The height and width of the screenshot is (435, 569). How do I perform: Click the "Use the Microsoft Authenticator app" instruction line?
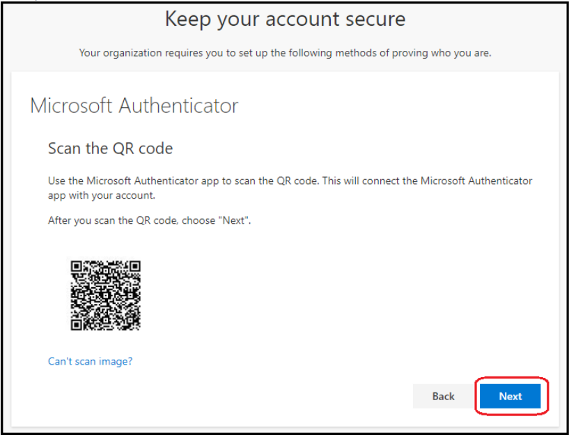click(x=290, y=181)
